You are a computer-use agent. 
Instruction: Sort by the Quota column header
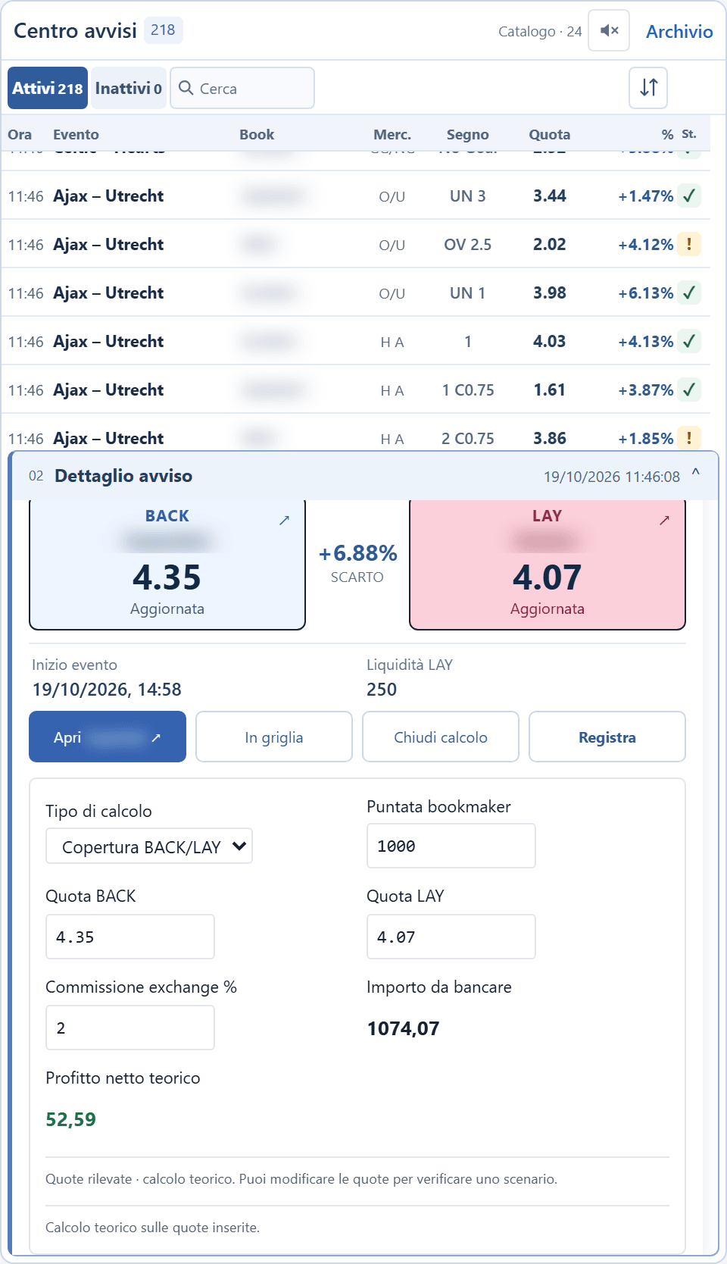point(550,134)
